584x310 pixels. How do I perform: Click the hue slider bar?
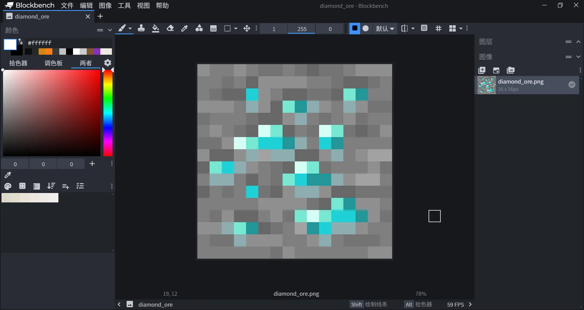tap(108, 113)
